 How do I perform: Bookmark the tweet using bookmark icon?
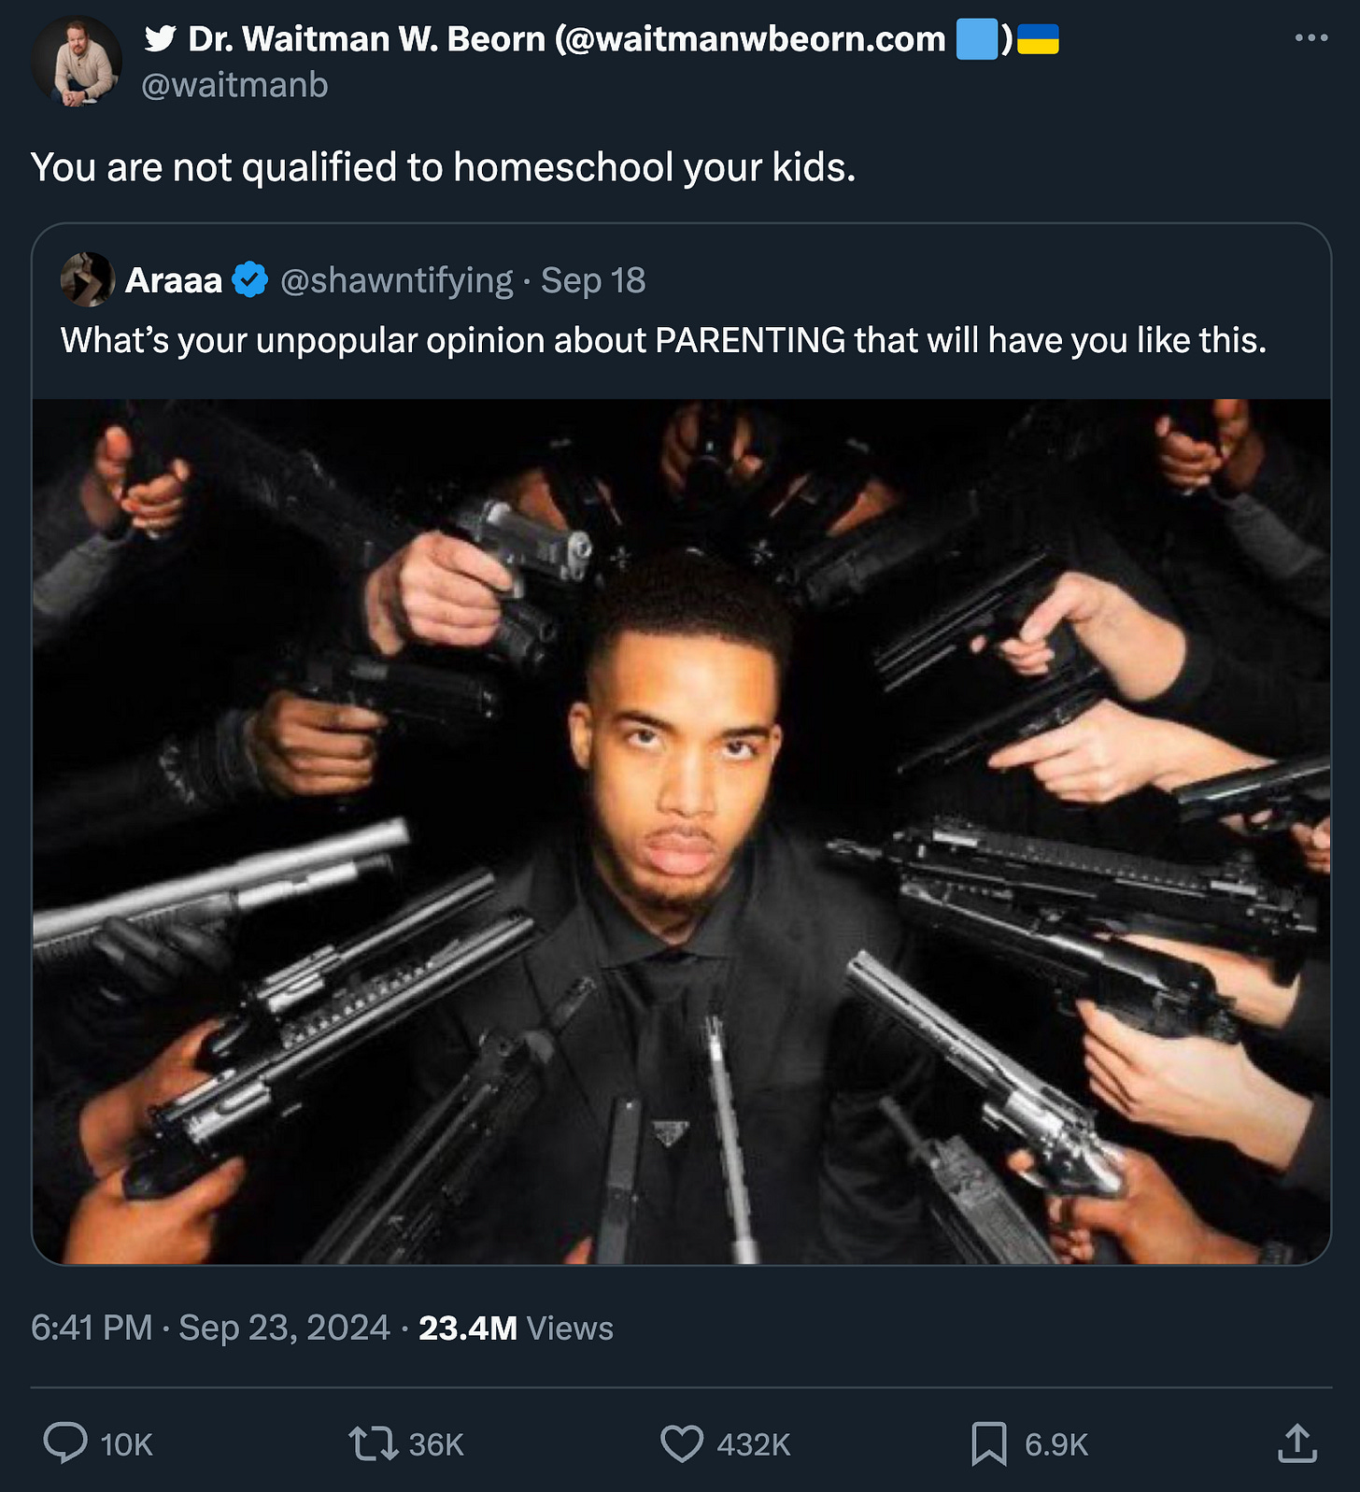[989, 1443]
